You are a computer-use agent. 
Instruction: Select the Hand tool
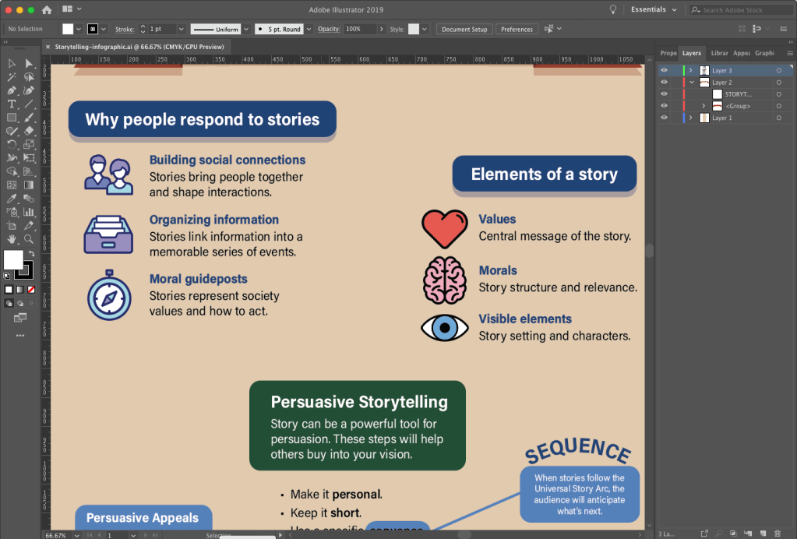click(12, 239)
